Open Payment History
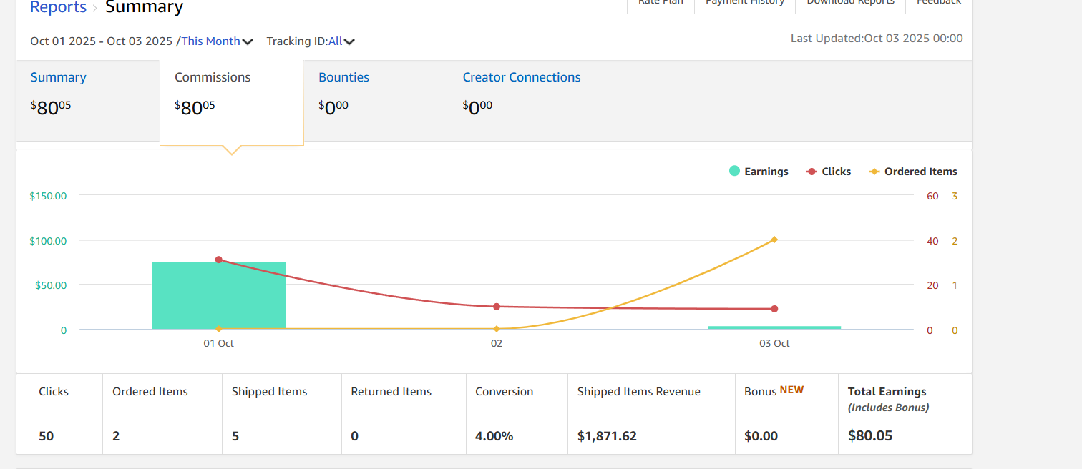This screenshot has height=469, width=1082. [744, 4]
